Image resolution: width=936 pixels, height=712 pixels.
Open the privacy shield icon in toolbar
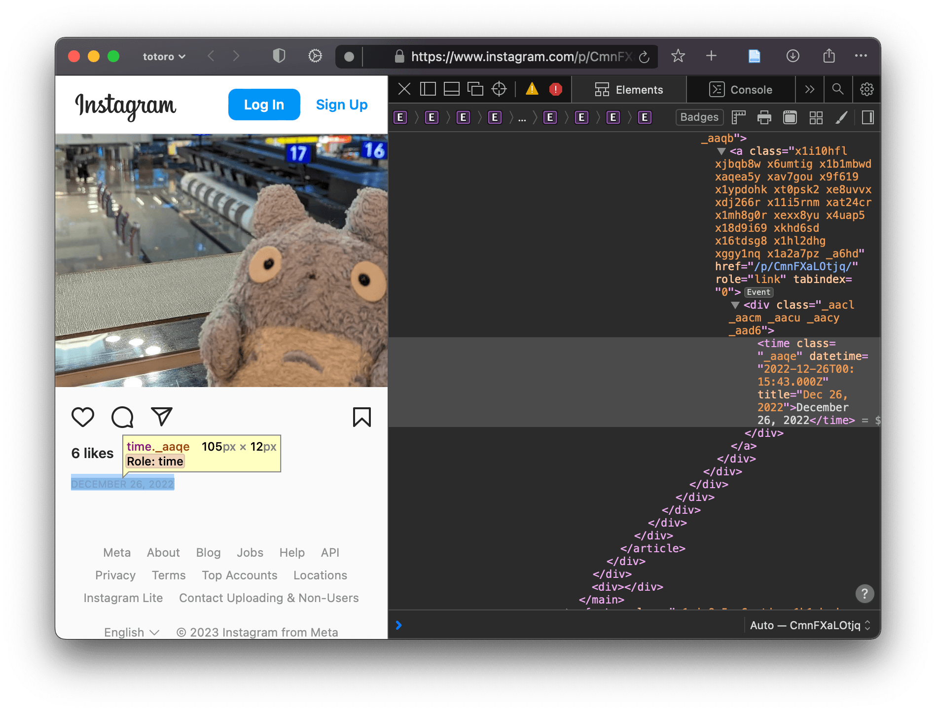(x=279, y=56)
